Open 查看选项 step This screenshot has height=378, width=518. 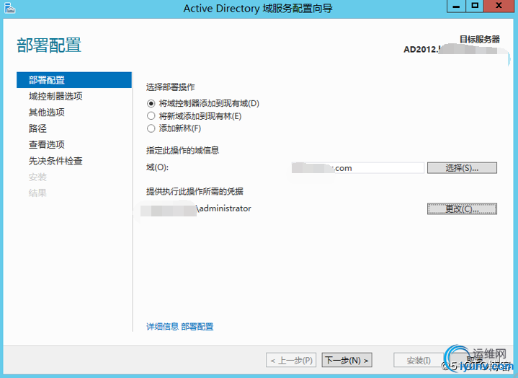click(x=47, y=144)
